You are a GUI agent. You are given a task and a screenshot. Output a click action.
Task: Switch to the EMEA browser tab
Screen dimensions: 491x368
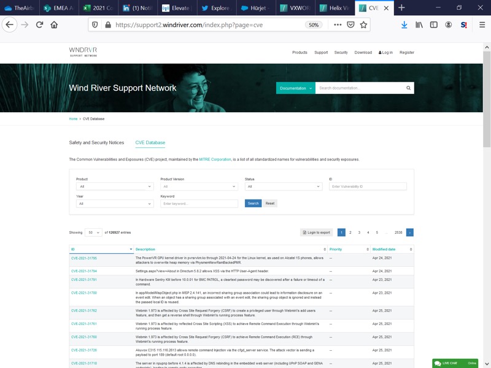pyautogui.click(x=59, y=8)
